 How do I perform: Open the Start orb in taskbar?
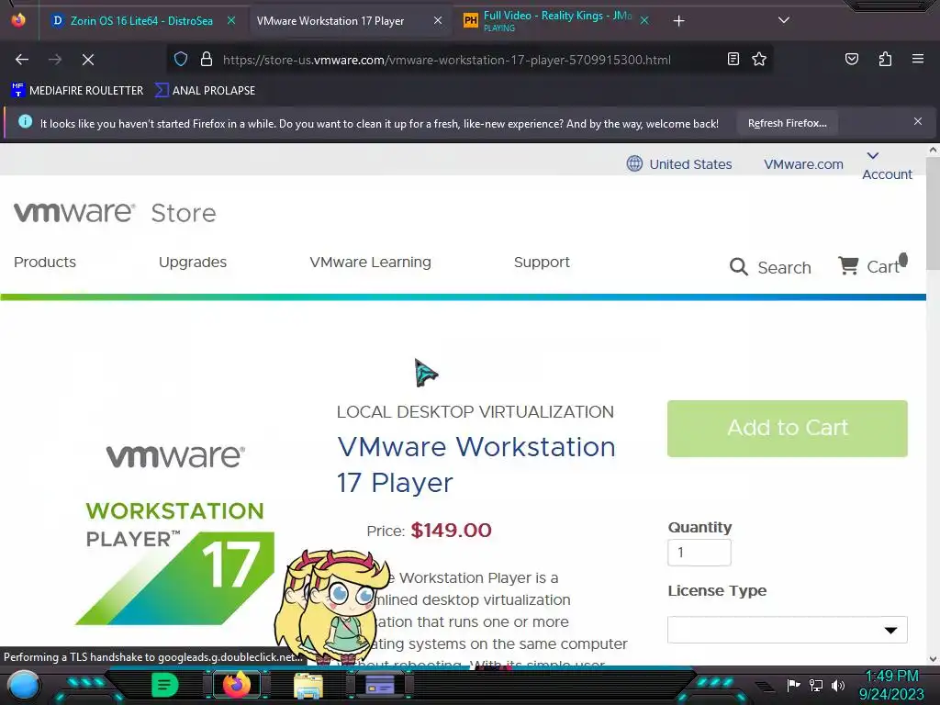23,685
